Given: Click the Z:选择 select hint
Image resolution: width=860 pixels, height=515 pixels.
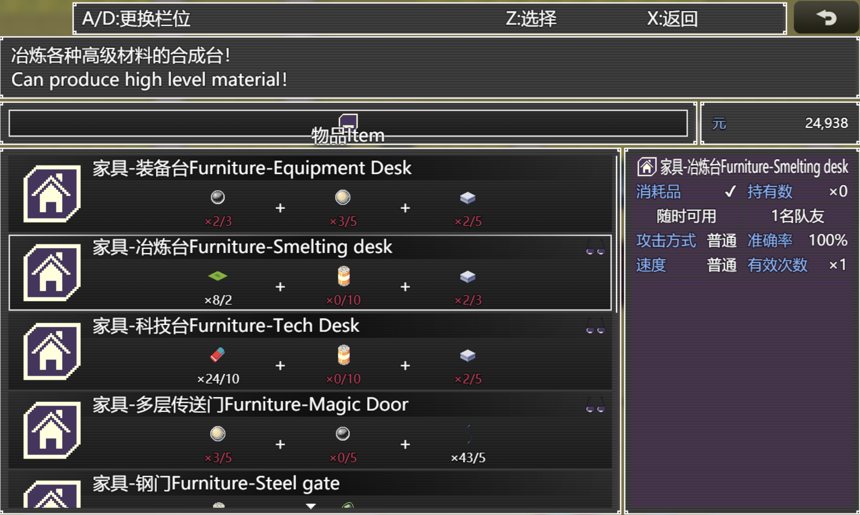Looking at the screenshot, I should pyautogui.click(x=531, y=19).
